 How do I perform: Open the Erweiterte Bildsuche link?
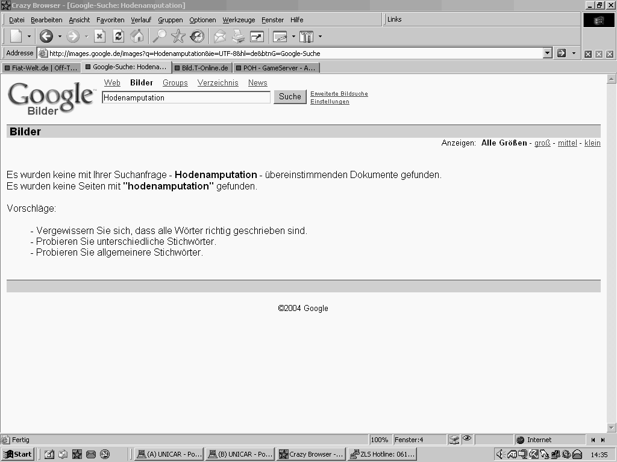pyautogui.click(x=339, y=94)
